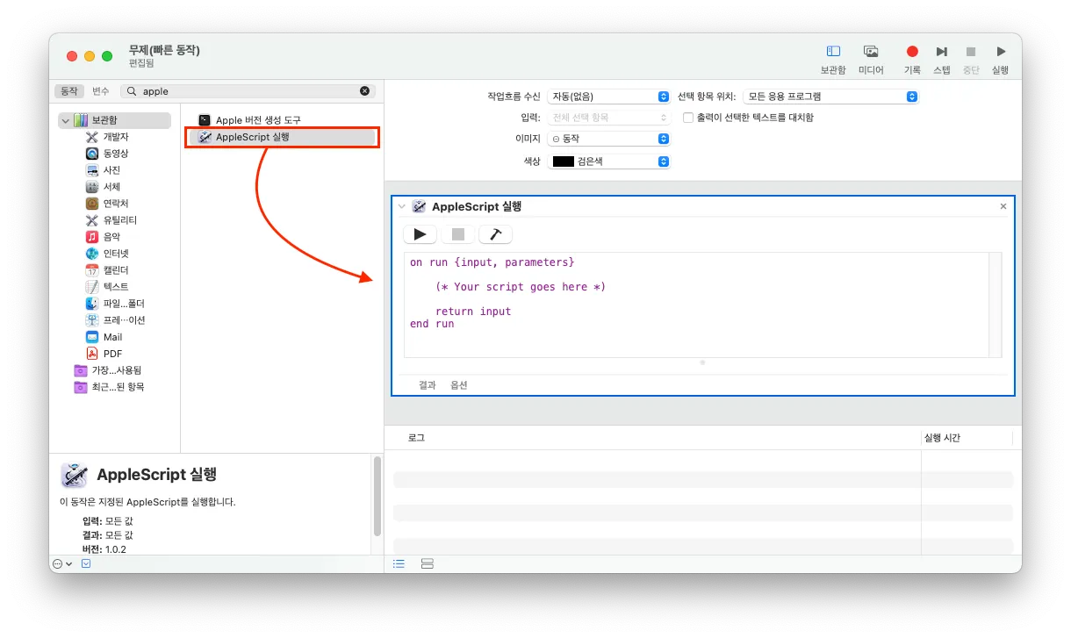The height and width of the screenshot is (638, 1071).
Task: Select the Mail category
Action: [112, 337]
